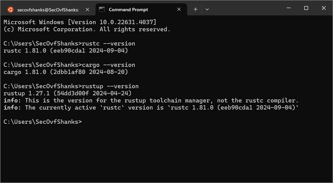This screenshot has height=183, width=333.
Task: Click the rustup 1.27.1 output line
Action: click(x=67, y=93)
